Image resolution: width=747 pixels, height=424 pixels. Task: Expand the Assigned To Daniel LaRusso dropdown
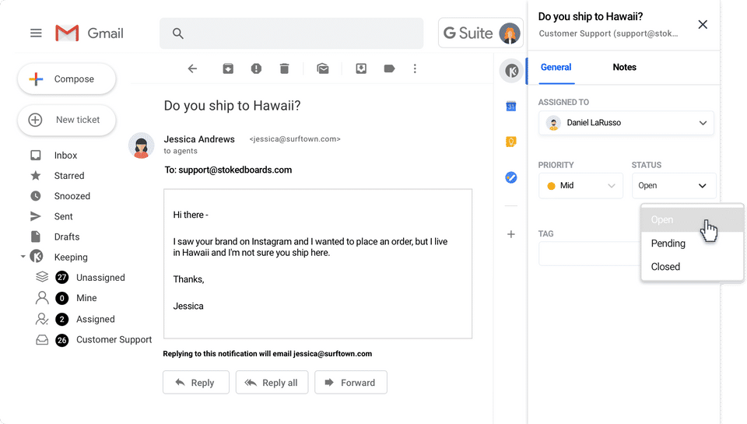pyautogui.click(x=626, y=123)
